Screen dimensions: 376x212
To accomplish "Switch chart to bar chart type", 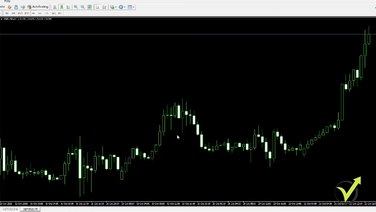I will [x=55, y=7].
